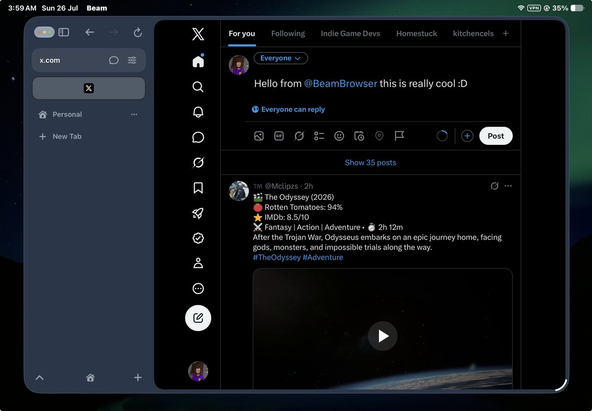Go forward in Beam browser
592x411 pixels.
pyautogui.click(x=113, y=32)
